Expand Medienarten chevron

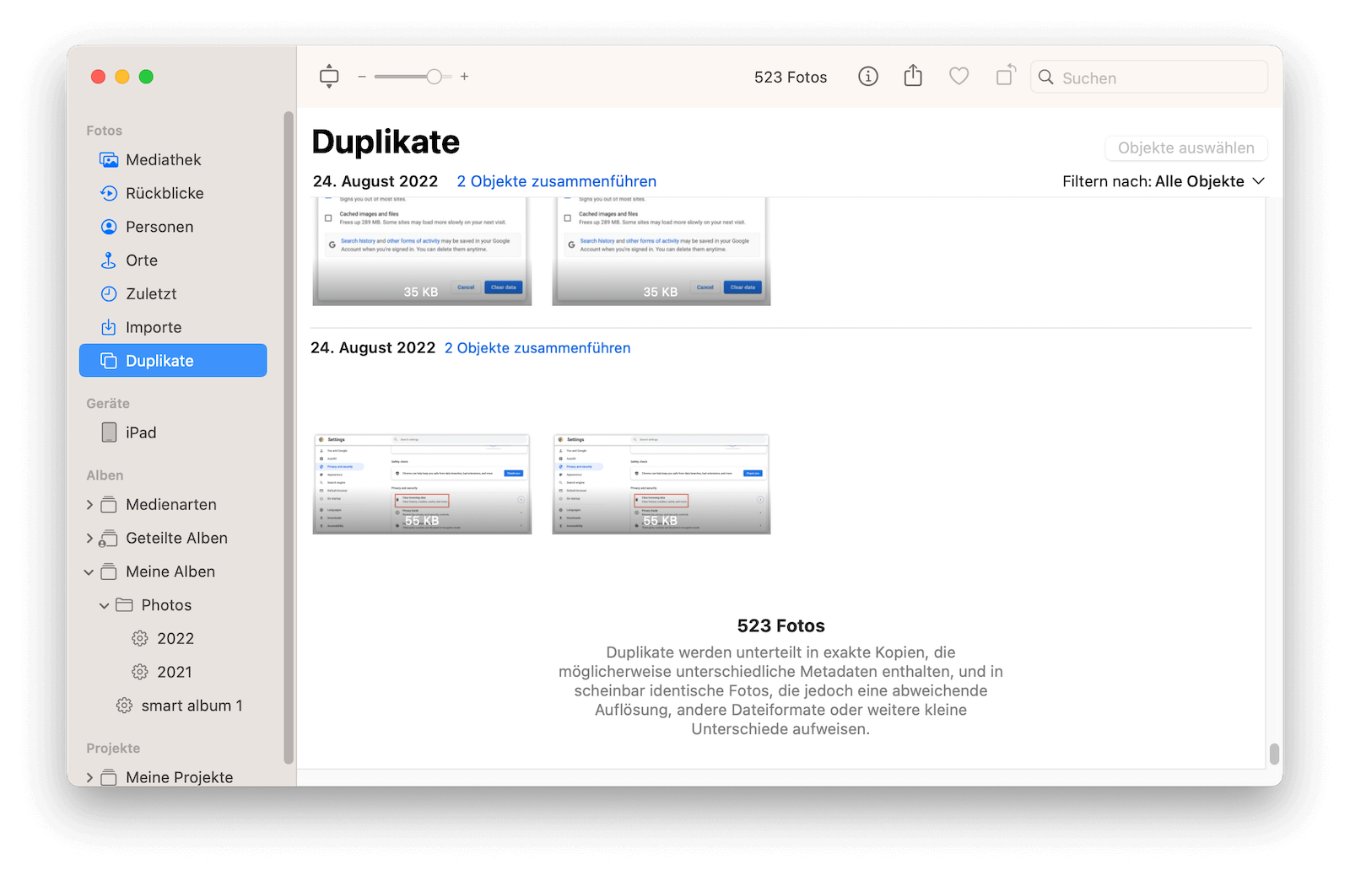click(x=89, y=505)
